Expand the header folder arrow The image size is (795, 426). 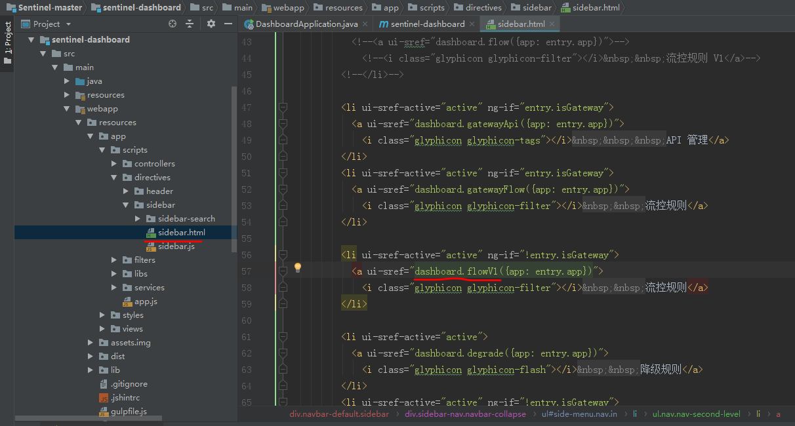pos(125,191)
